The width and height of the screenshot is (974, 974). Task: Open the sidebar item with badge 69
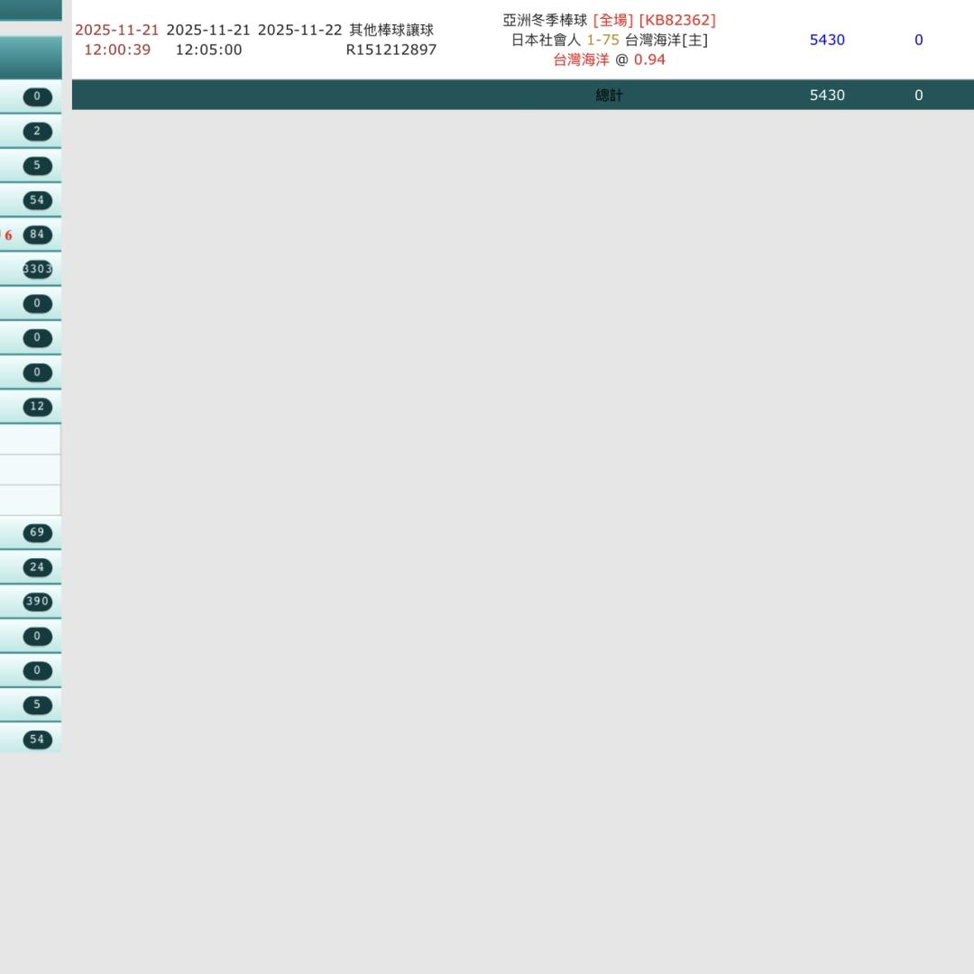(37, 532)
